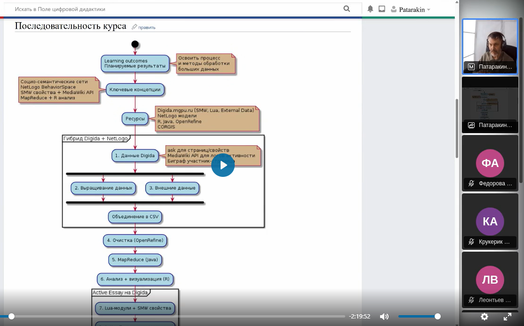Image resolution: width=524 pixels, height=326 pixels.
Task: Open the inbox tray icon
Action: coord(382,9)
